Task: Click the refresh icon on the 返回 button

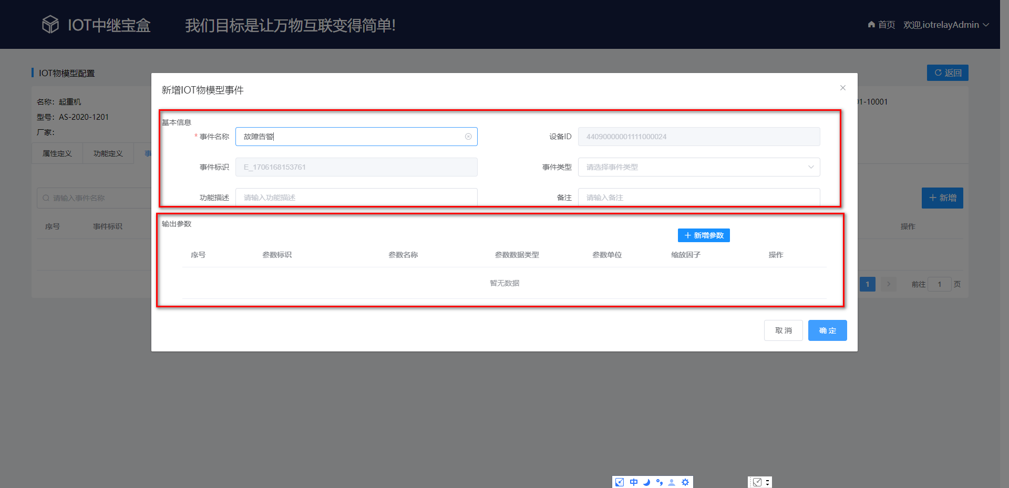Action: (x=938, y=72)
